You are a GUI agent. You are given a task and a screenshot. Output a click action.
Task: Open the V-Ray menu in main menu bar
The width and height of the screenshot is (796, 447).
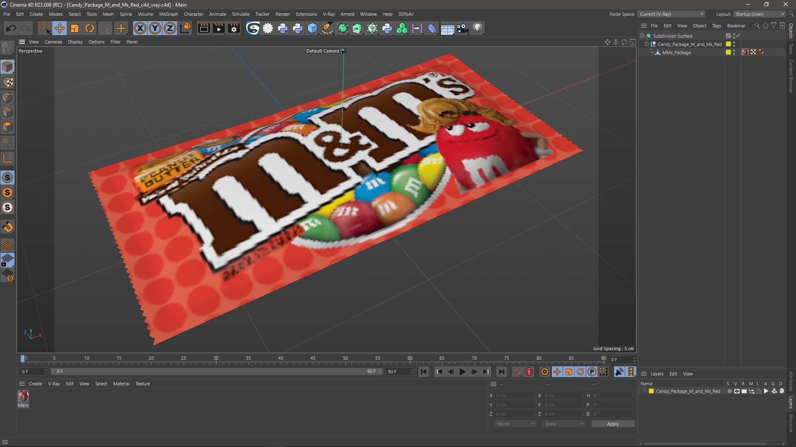click(x=329, y=14)
